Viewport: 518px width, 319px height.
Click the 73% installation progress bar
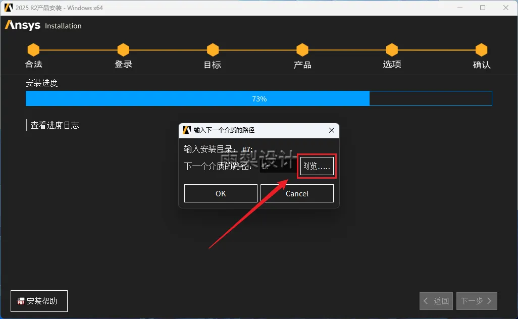pos(259,98)
